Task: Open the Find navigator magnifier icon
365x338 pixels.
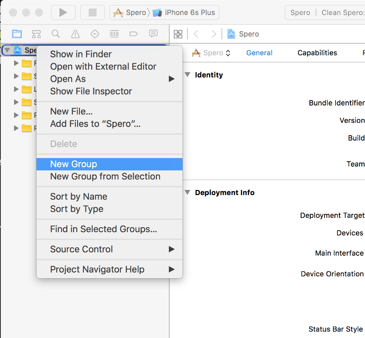Action: (x=56, y=34)
